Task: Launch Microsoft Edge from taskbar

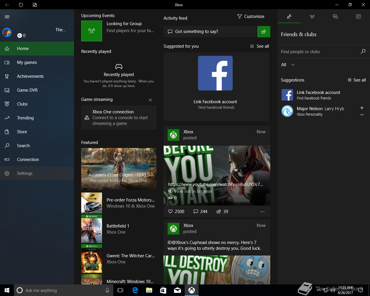Action: pos(135,290)
